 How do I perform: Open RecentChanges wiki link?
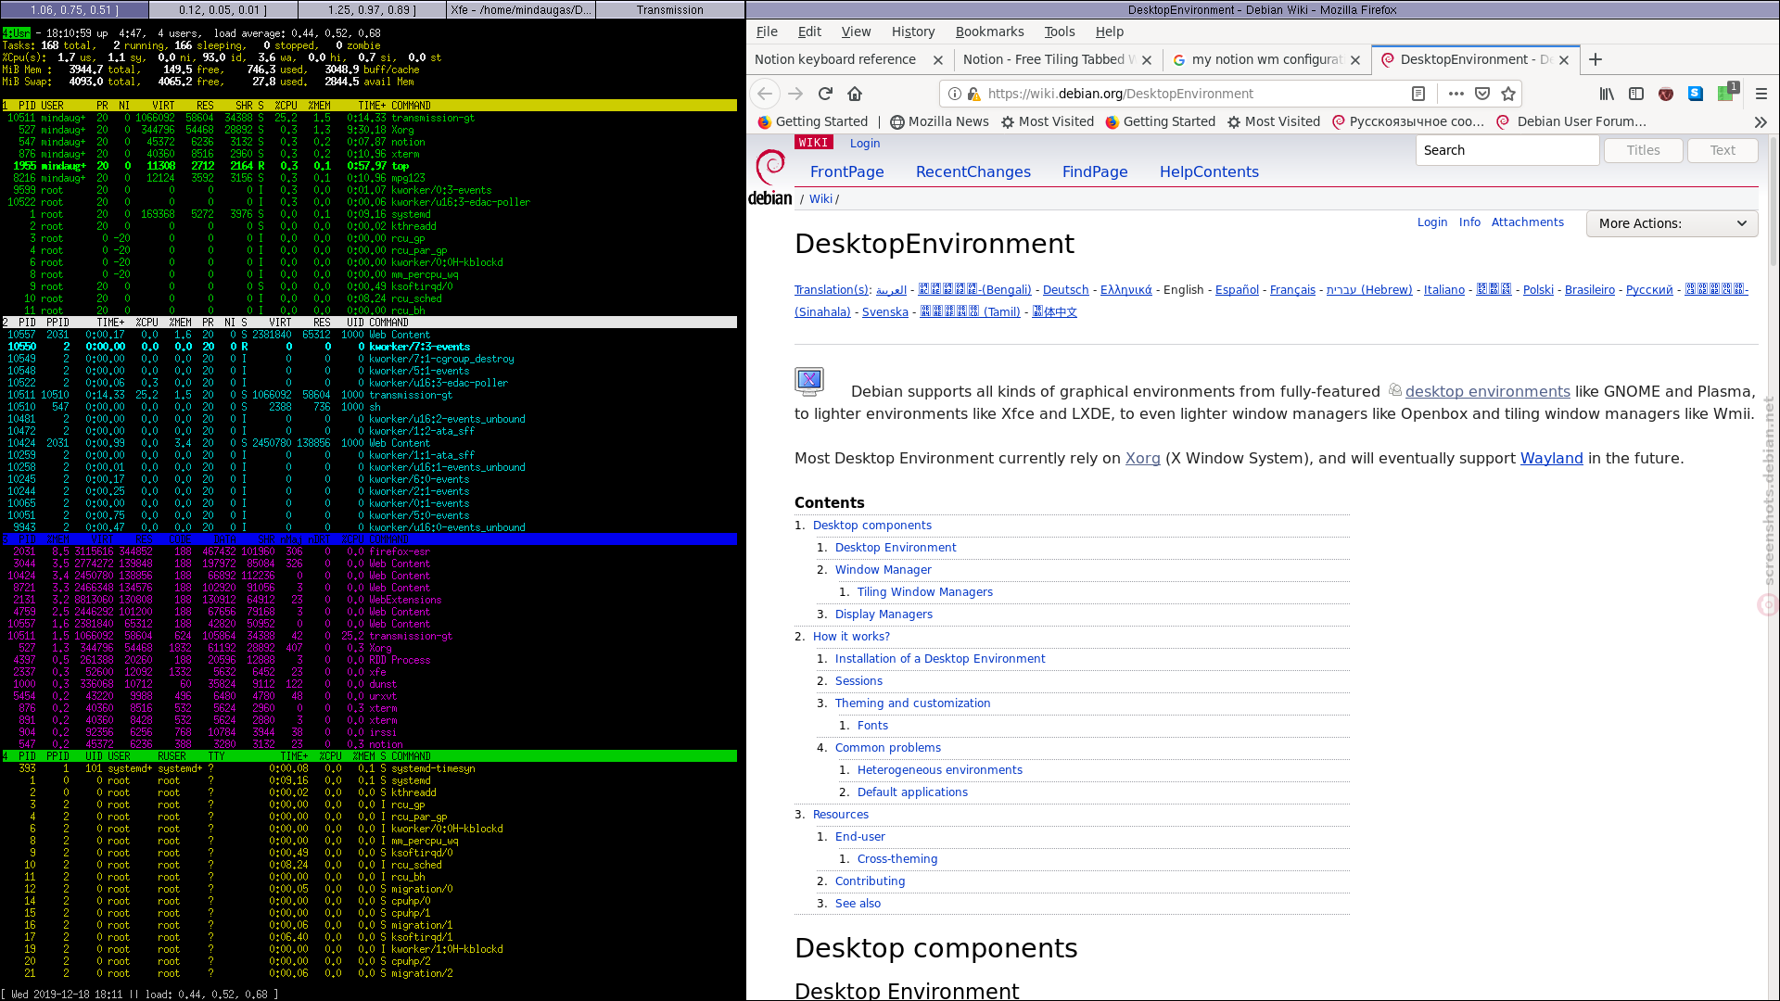click(973, 171)
